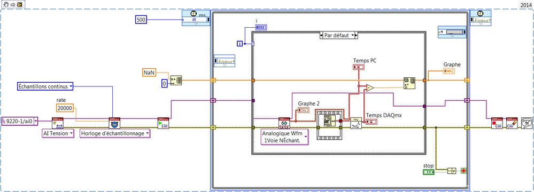534x192 pixels.
Task: Click the Temps DAQmx indicator terminal
Action: click(x=371, y=122)
